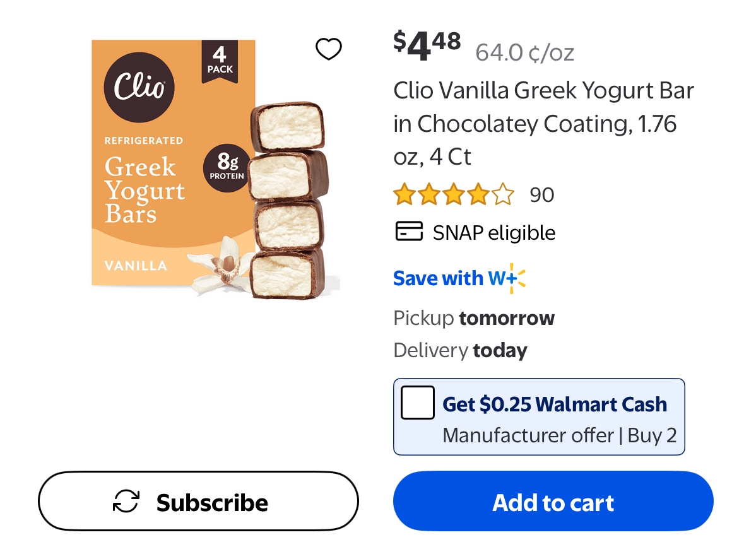Check the Walmart Cash offer checkbox
The image size is (744, 542).
tap(418, 403)
